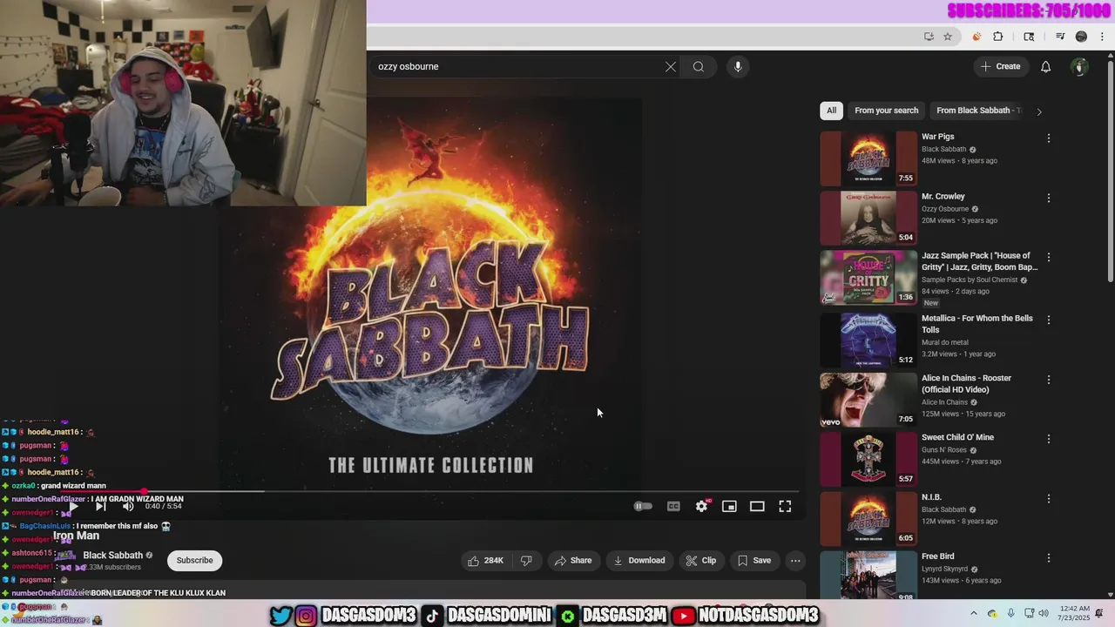This screenshot has height=627, width=1115.
Task: Subscribe to Black Sabbath channel
Action: [x=195, y=561]
